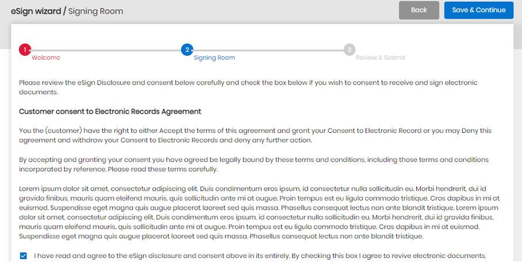Click the 'I have read and agree' label
Screen dimensions: 522x262
(x=260, y=256)
